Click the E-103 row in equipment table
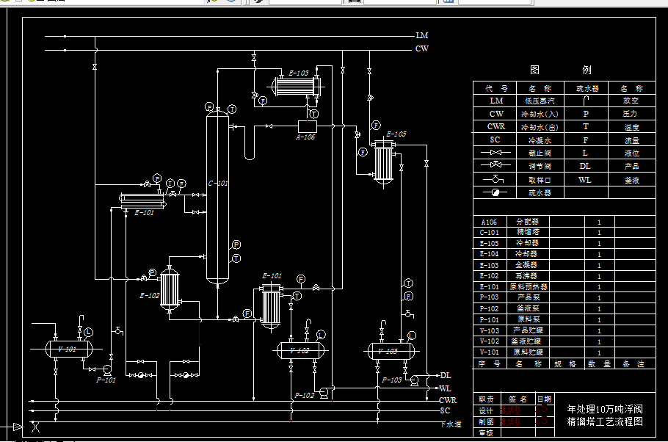The height and width of the screenshot is (442, 668). tap(564, 265)
